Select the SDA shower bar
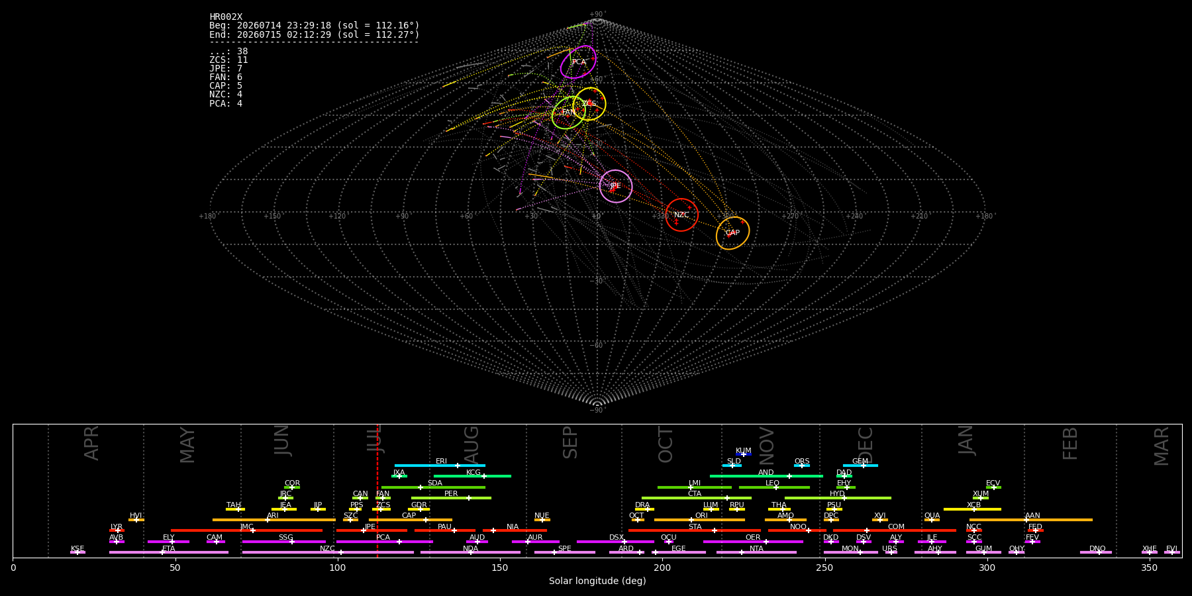This screenshot has width=1192, height=596. click(x=433, y=487)
